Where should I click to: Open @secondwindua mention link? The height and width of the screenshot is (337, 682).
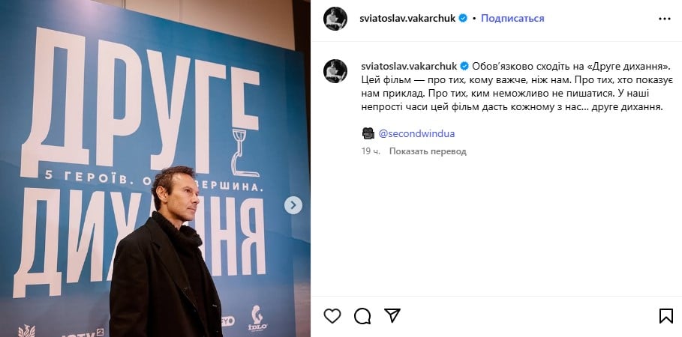(416, 134)
